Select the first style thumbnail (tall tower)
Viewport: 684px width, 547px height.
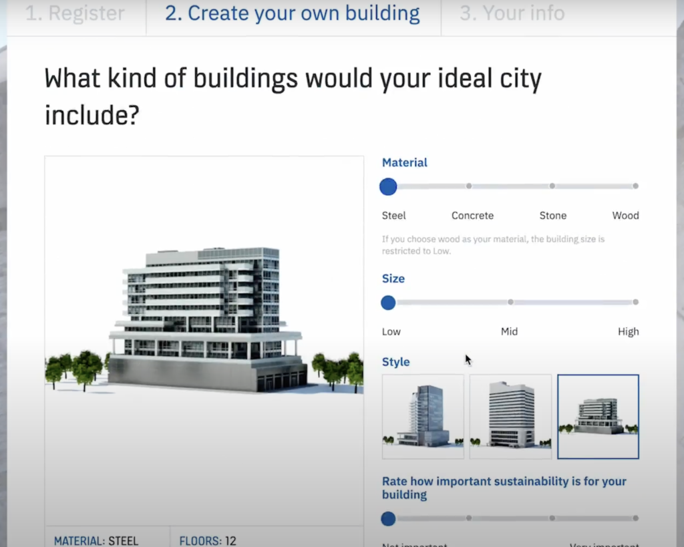422,416
